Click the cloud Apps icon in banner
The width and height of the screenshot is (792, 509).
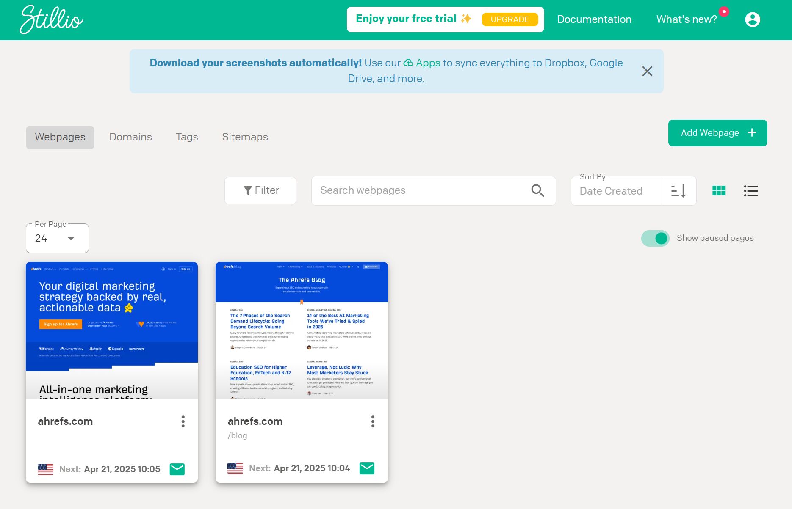[x=408, y=63]
